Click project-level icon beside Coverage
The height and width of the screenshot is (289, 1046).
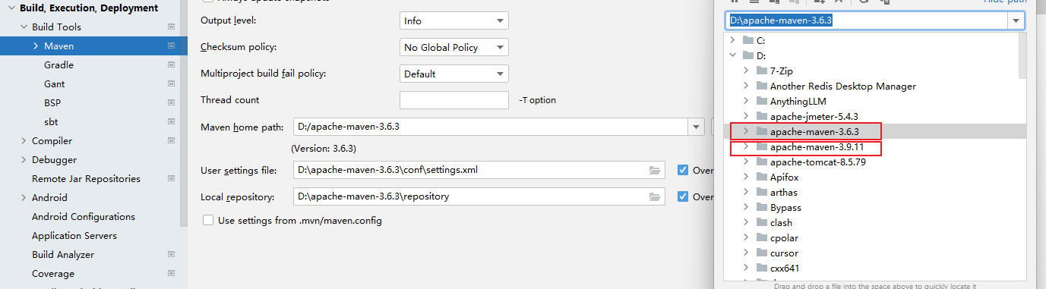pyautogui.click(x=171, y=274)
